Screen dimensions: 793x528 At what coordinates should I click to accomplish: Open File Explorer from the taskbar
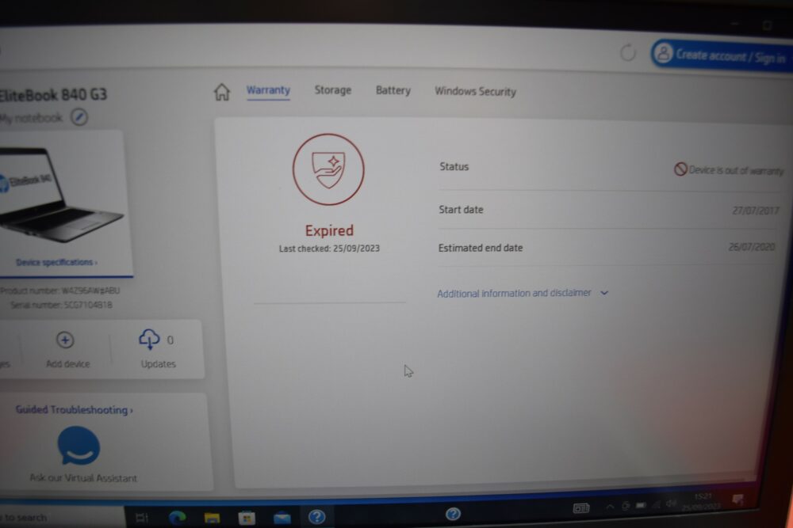click(212, 518)
